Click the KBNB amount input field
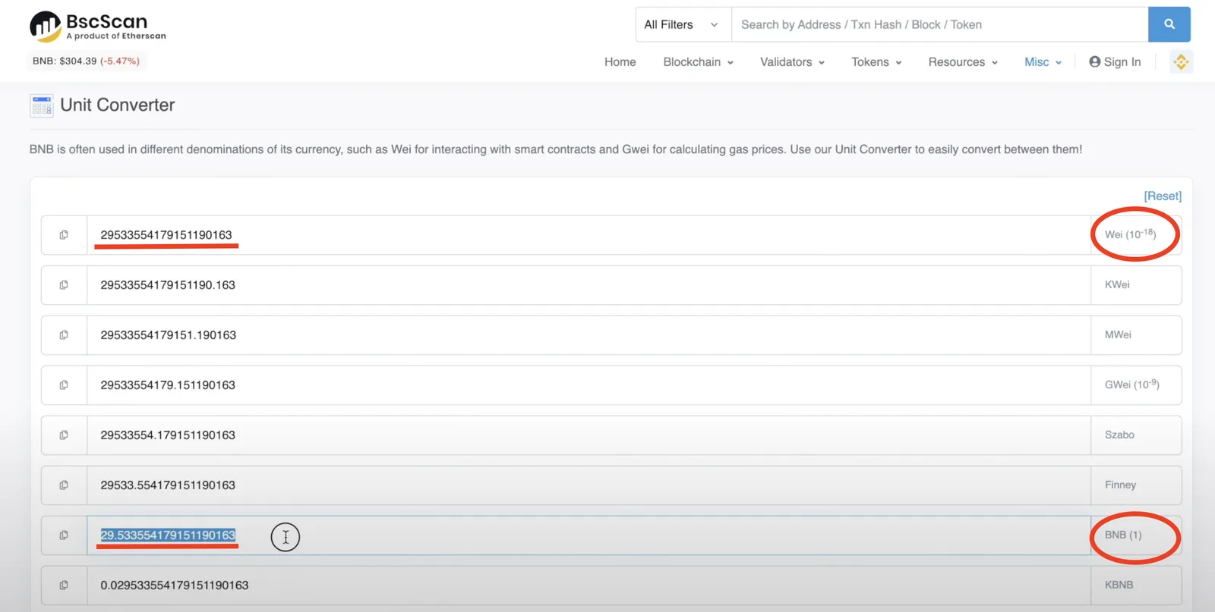 pyautogui.click(x=589, y=585)
